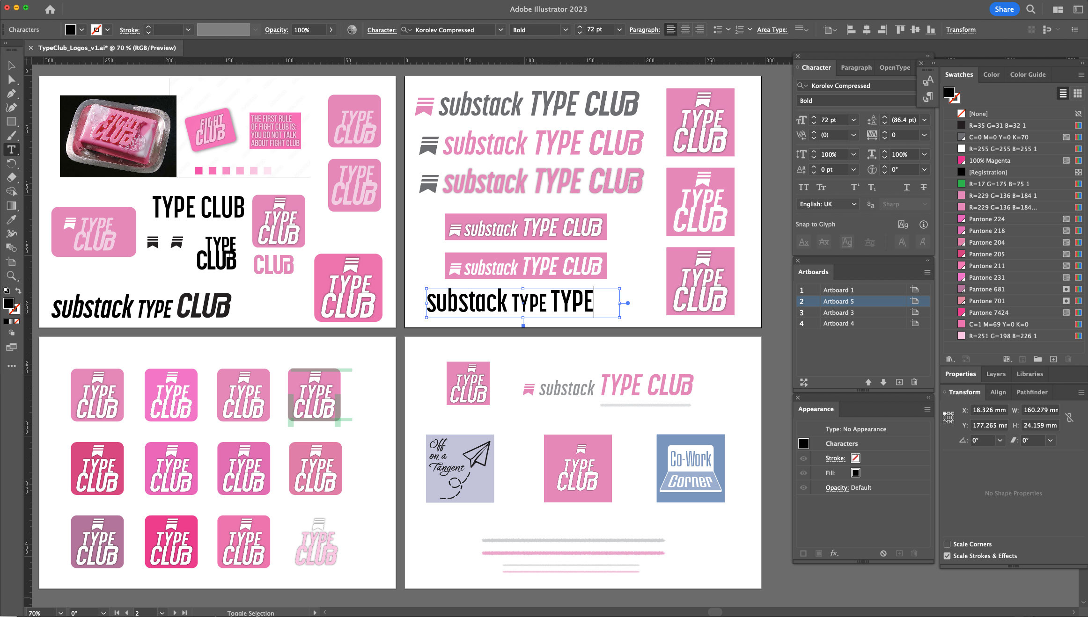This screenshot has width=1088, height=617.
Task: Close the TypeClub_Logos_v1.ai document tab
Action: click(31, 48)
